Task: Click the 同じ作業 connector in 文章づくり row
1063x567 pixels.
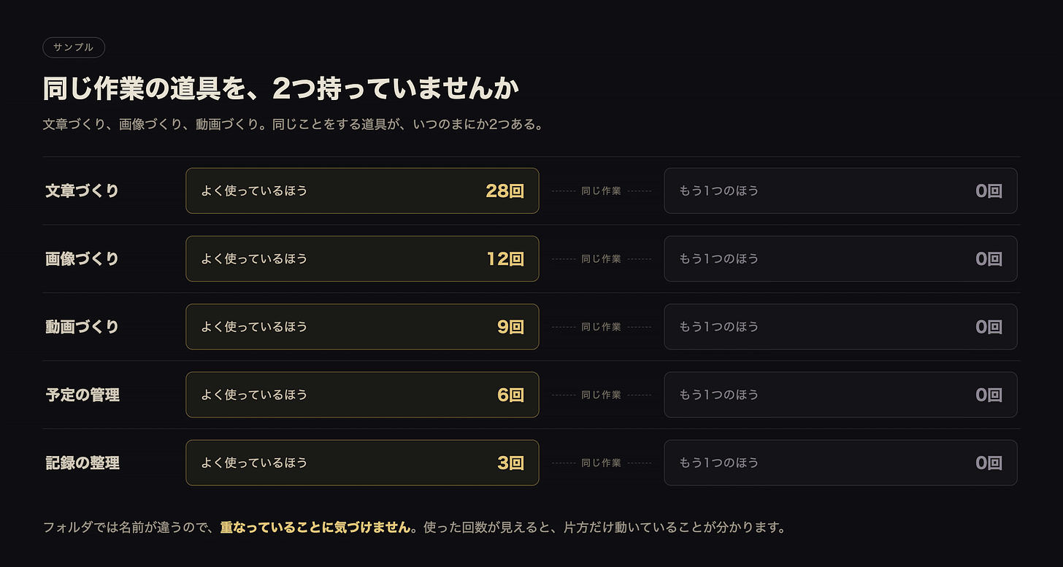Action: (x=601, y=191)
